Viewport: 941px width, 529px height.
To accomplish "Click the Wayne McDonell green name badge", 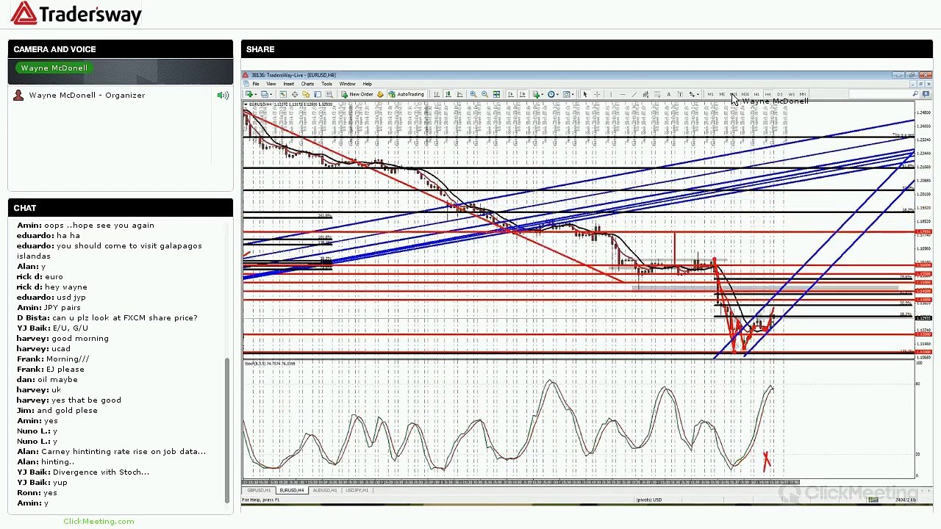I will 54,68.
